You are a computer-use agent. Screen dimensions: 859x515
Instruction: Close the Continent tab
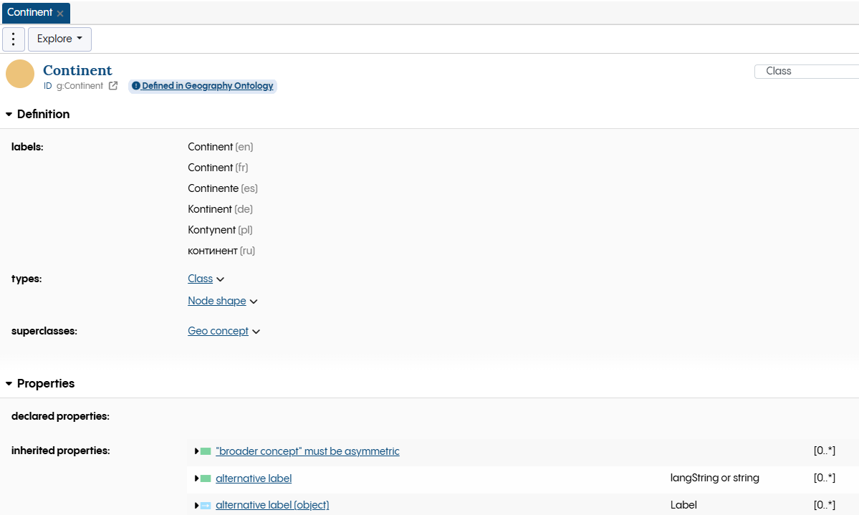[60, 12]
